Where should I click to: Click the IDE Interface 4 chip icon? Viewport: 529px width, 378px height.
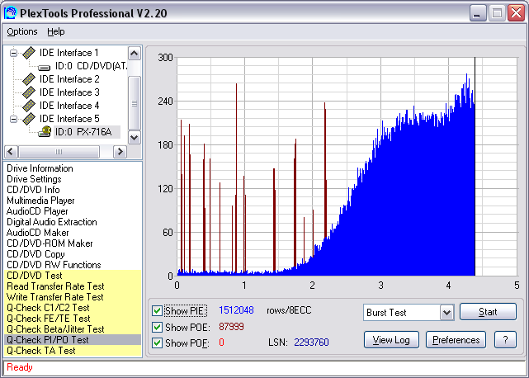click(x=29, y=106)
